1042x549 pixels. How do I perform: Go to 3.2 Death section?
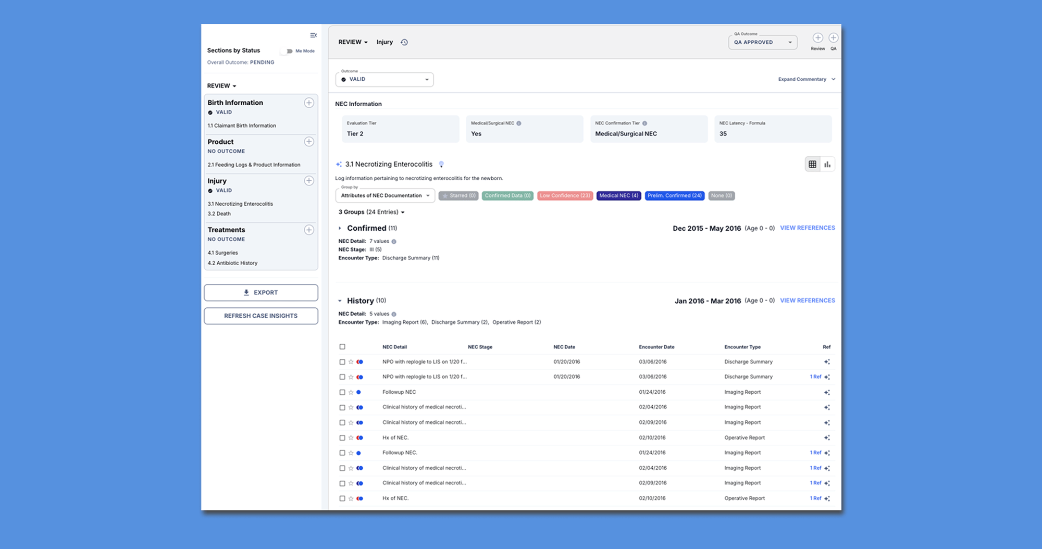click(x=219, y=214)
